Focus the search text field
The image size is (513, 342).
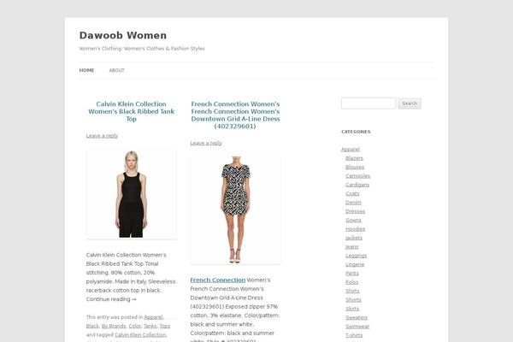click(x=369, y=103)
